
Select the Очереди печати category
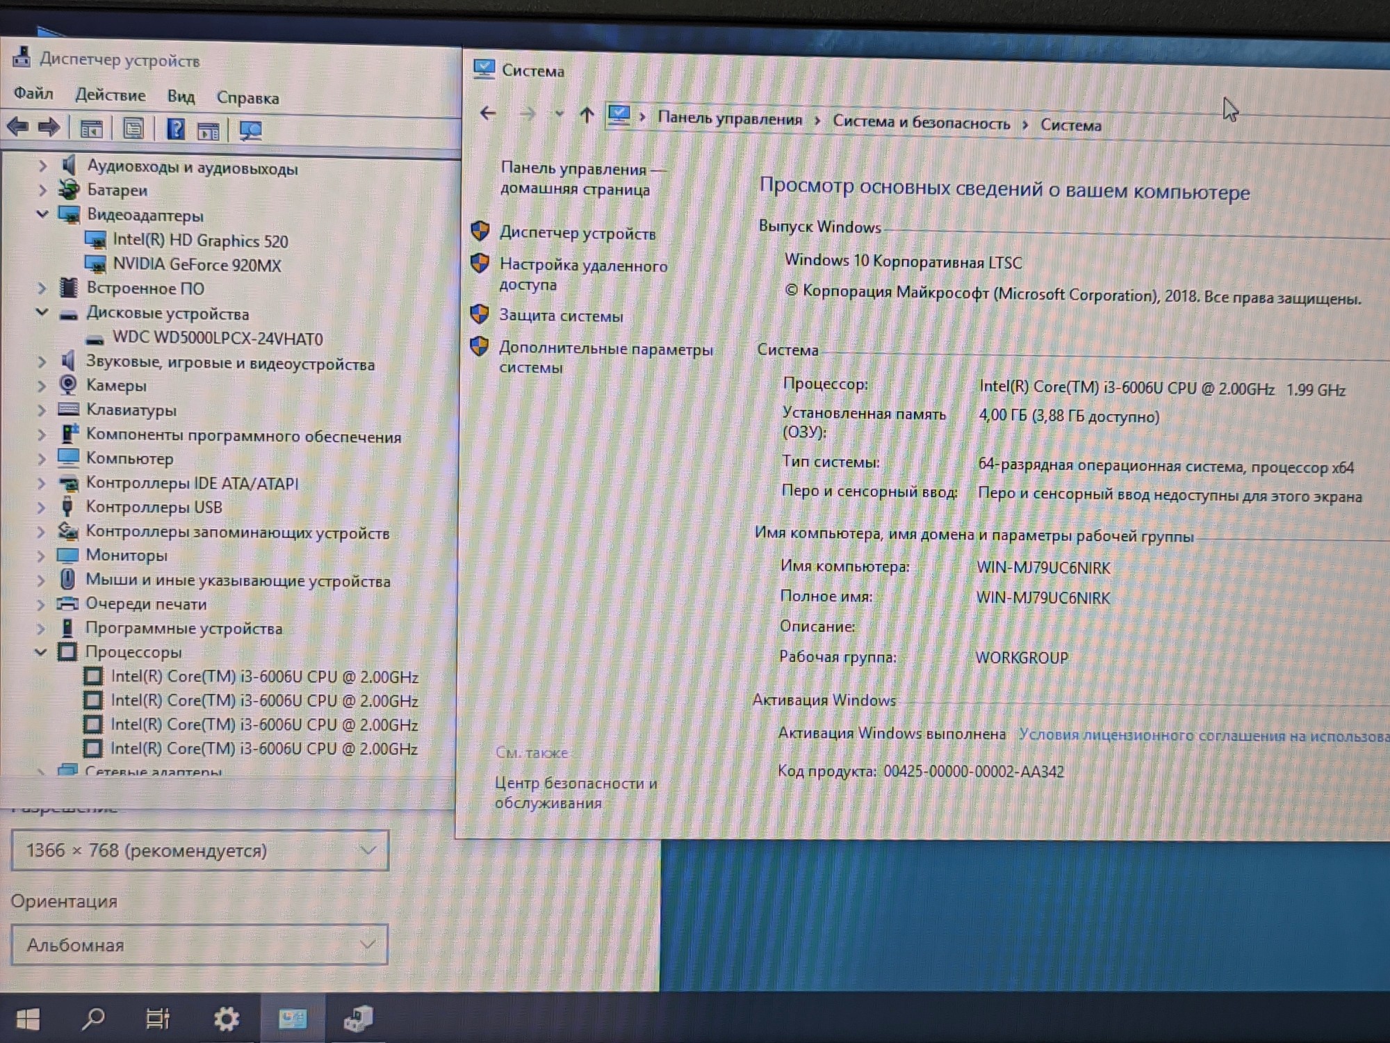pyautogui.click(x=146, y=604)
